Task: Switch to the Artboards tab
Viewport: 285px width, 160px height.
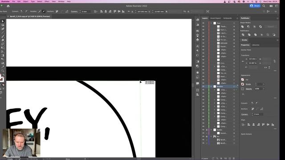Action: pyautogui.click(x=228, y=18)
